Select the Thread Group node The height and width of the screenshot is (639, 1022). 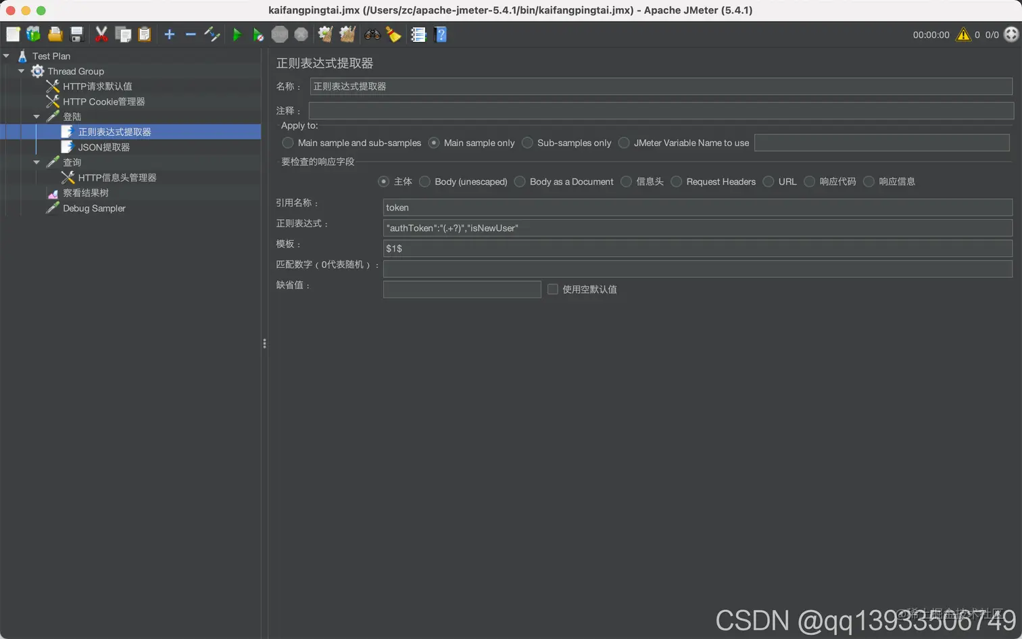pos(76,71)
